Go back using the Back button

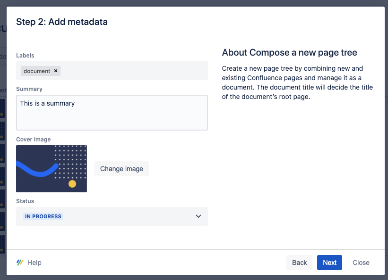click(x=299, y=263)
